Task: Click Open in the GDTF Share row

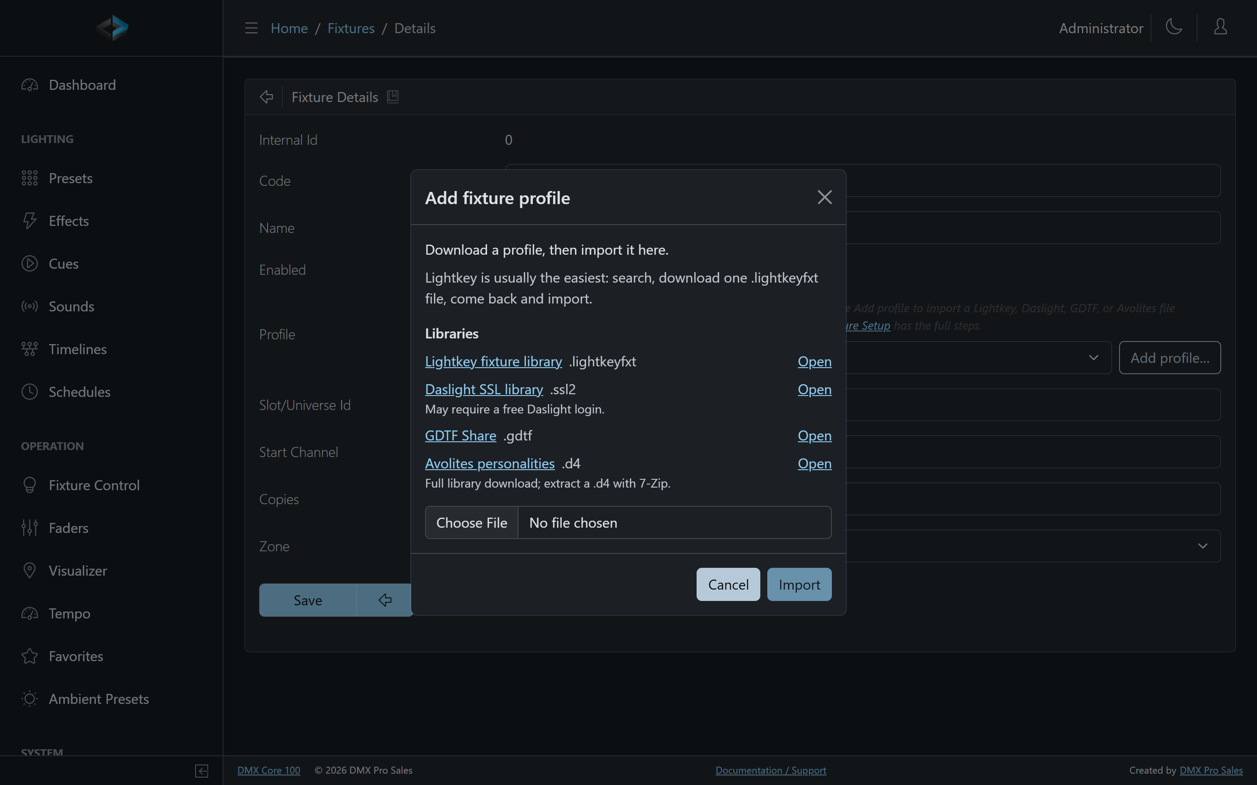Action: pos(814,436)
